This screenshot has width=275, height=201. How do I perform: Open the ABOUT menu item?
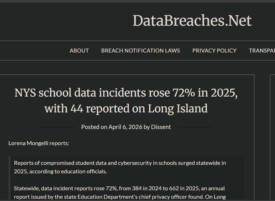[x=79, y=51]
